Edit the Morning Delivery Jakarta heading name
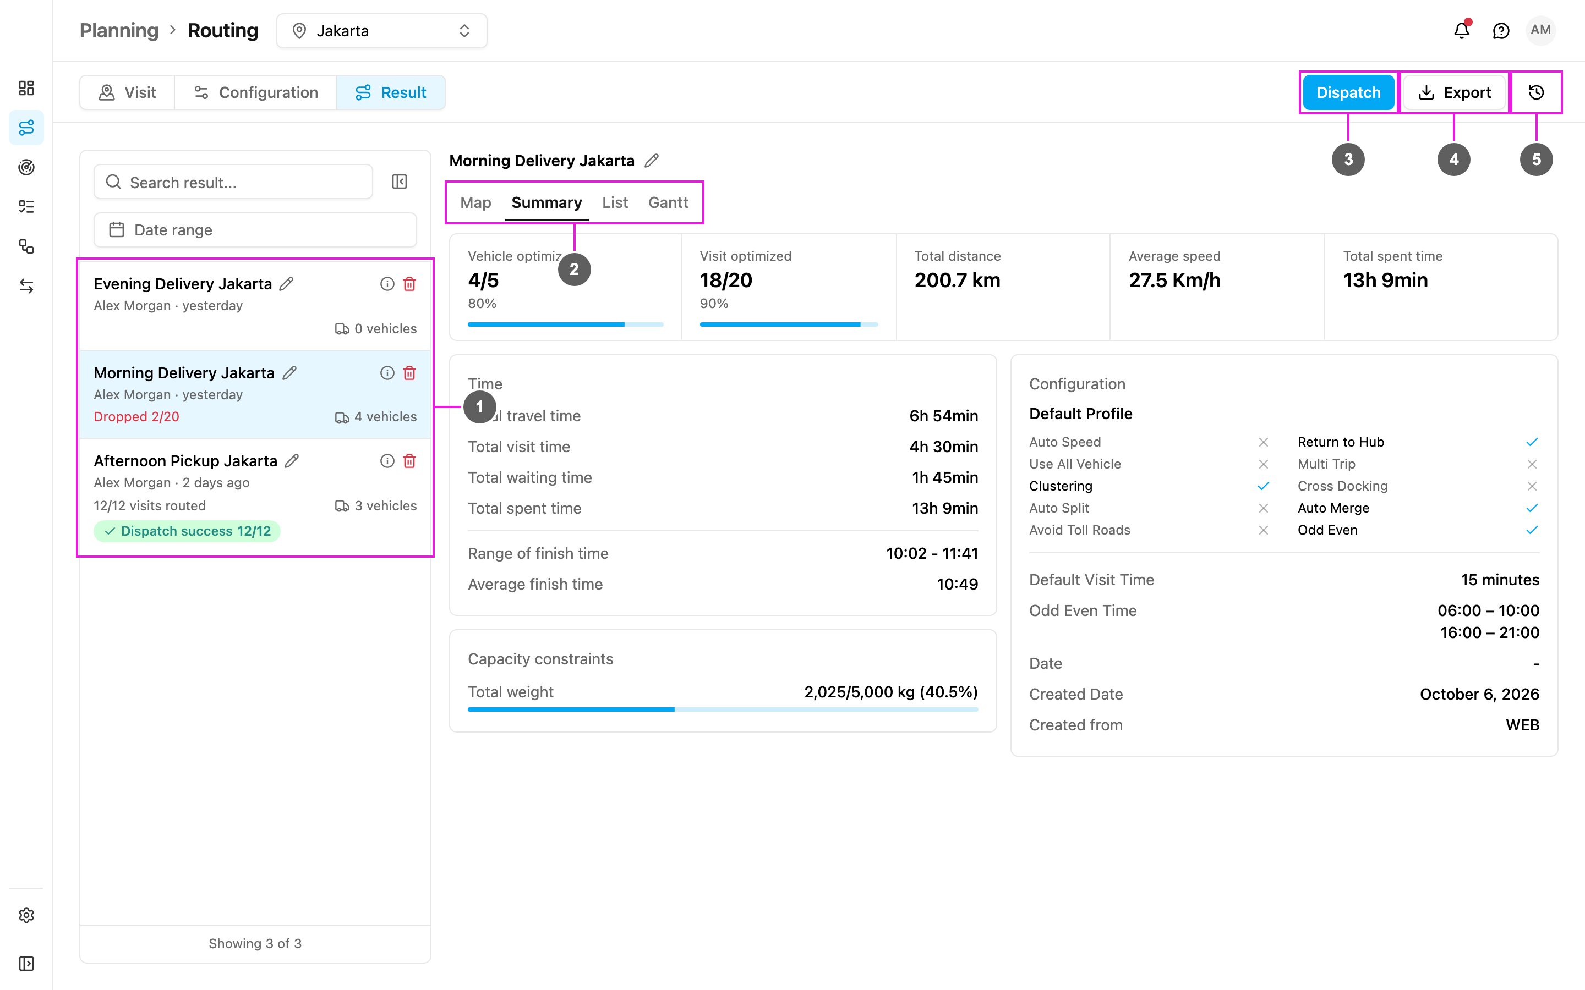 tap(651, 161)
